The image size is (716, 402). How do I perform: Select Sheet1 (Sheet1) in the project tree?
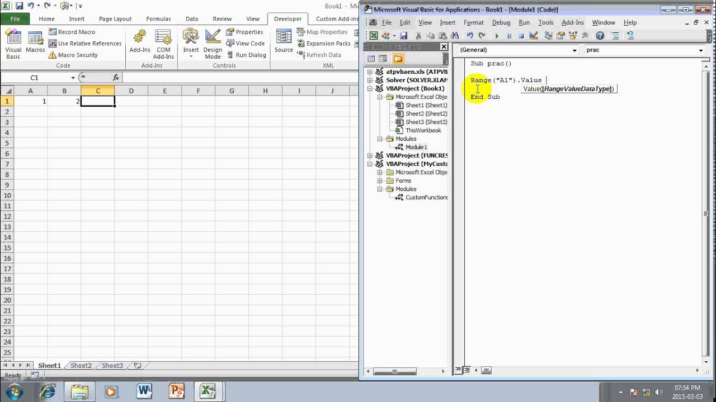(426, 105)
